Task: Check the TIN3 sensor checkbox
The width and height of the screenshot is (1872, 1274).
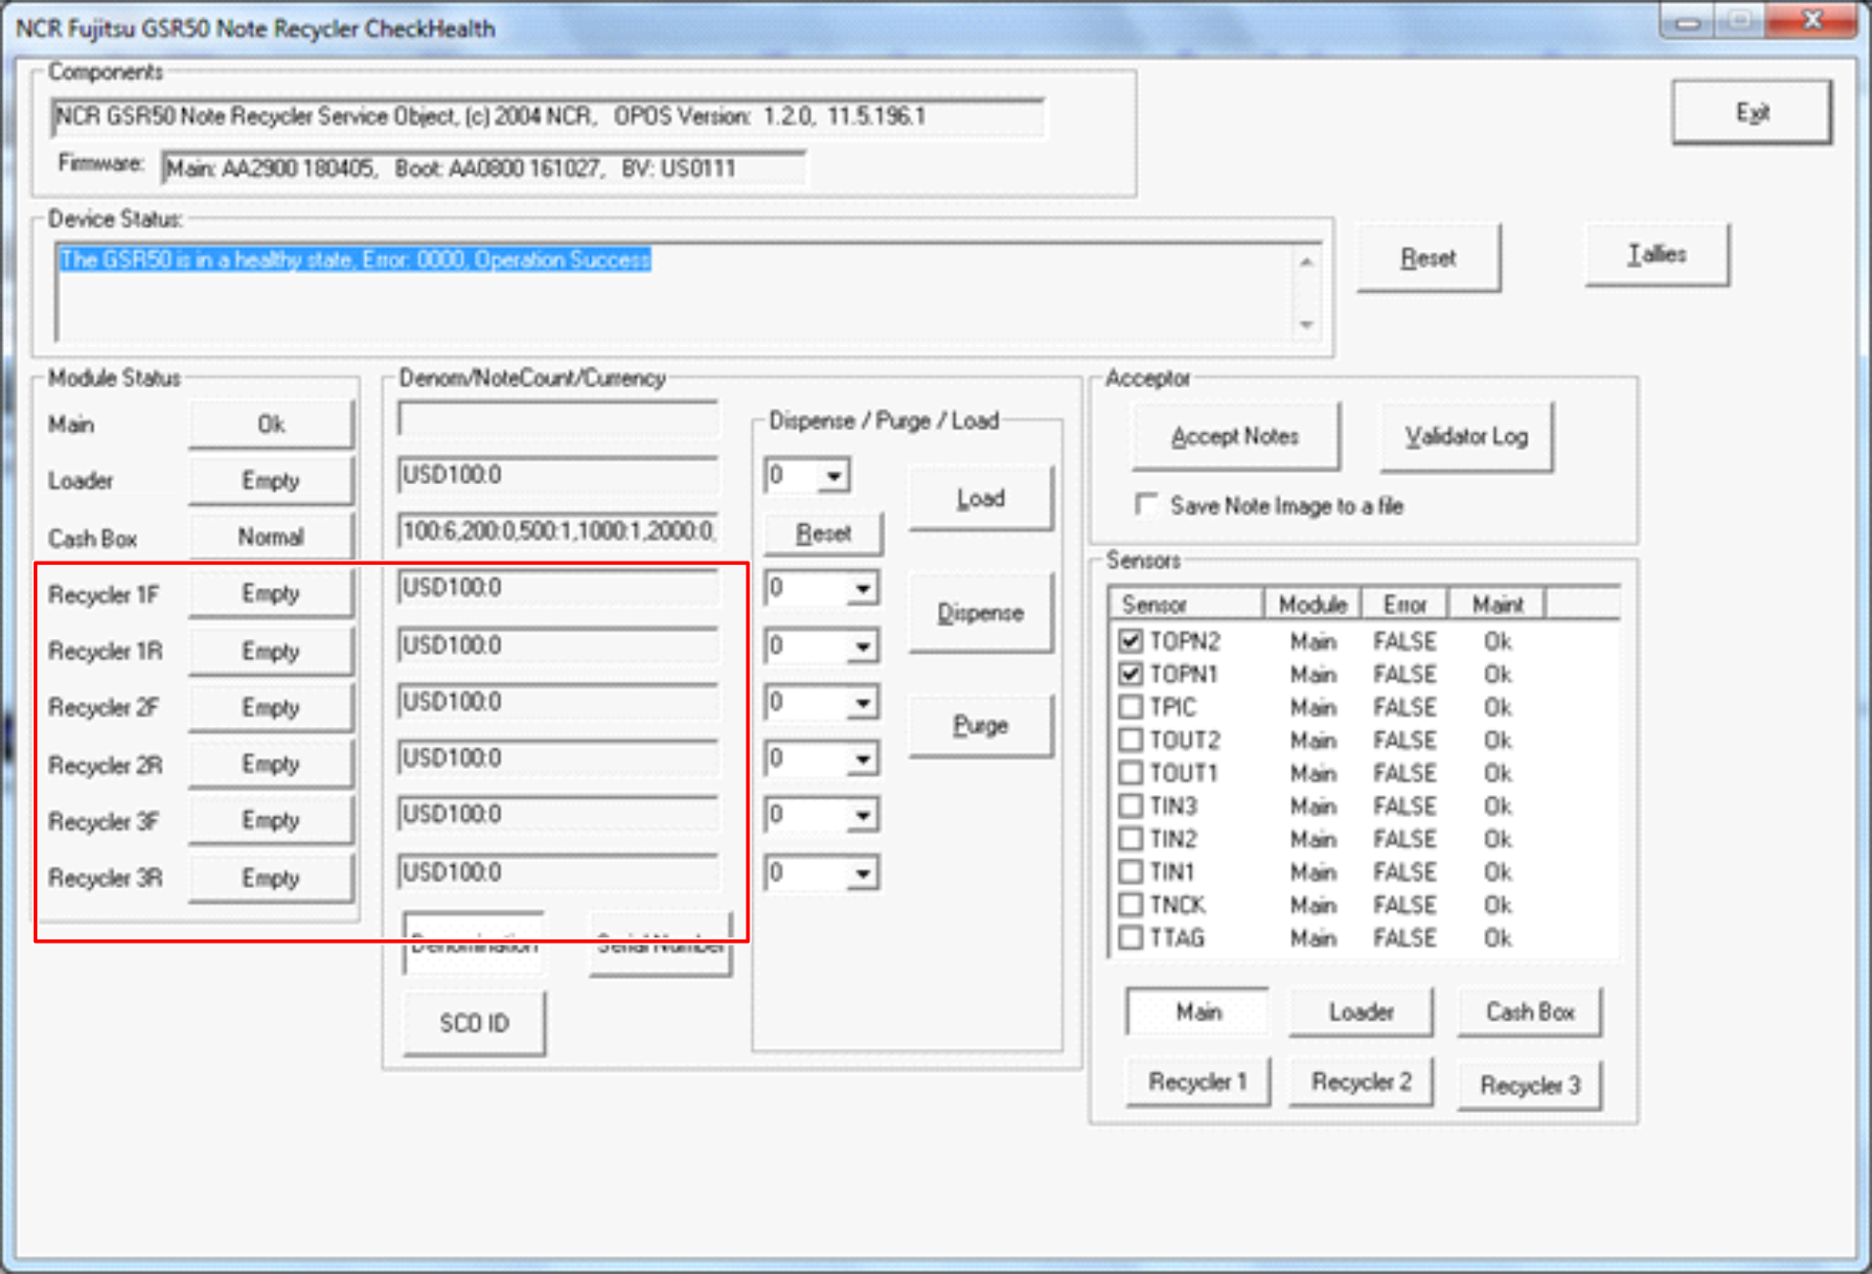Action: click(x=1131, y=806)
